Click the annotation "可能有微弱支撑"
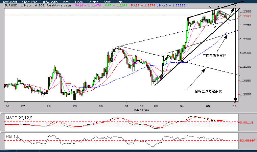Image resolution: width=257 pixels, height=152 pixels. click(x=214, y=55)
